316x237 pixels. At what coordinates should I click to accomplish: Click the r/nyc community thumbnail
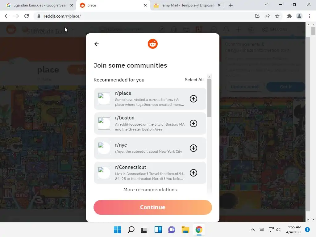click(x=104, y=148)
